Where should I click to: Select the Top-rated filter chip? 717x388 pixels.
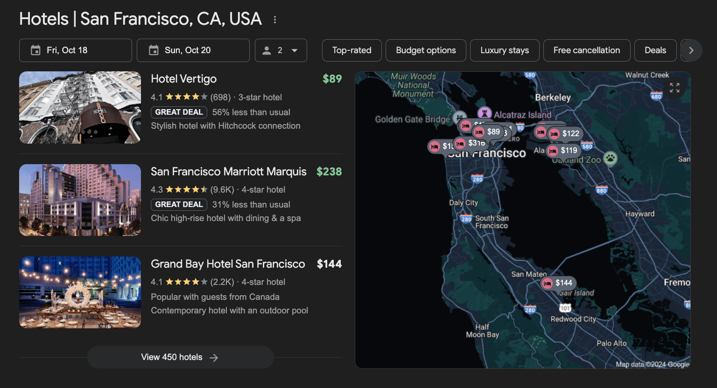352,50
